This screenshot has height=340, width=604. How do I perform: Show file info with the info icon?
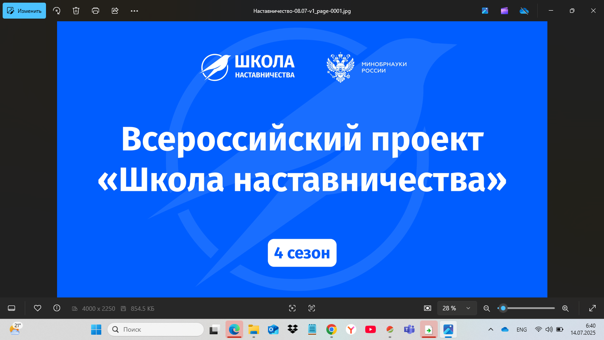coord(57,308)
